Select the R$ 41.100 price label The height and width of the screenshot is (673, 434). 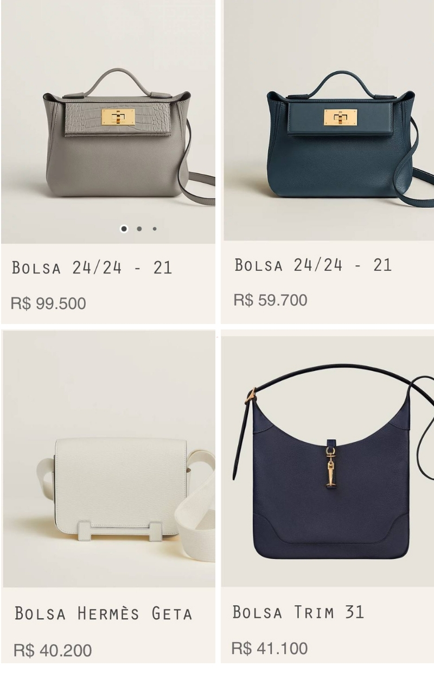tap(270, 648)
